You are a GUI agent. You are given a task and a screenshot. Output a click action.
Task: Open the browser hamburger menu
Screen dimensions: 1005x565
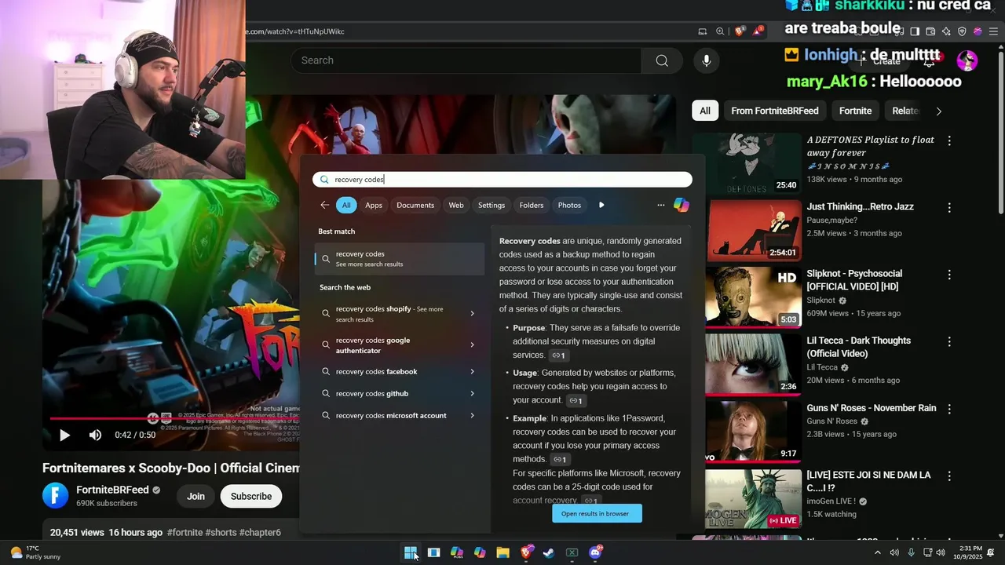pyautogui.click(x=993, y=31)
